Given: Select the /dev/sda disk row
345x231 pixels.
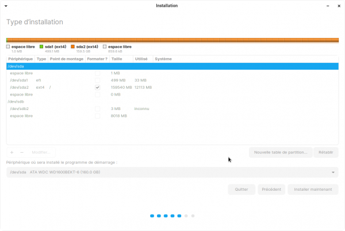Looking at the screenshot, I should (x=86, y=66).
